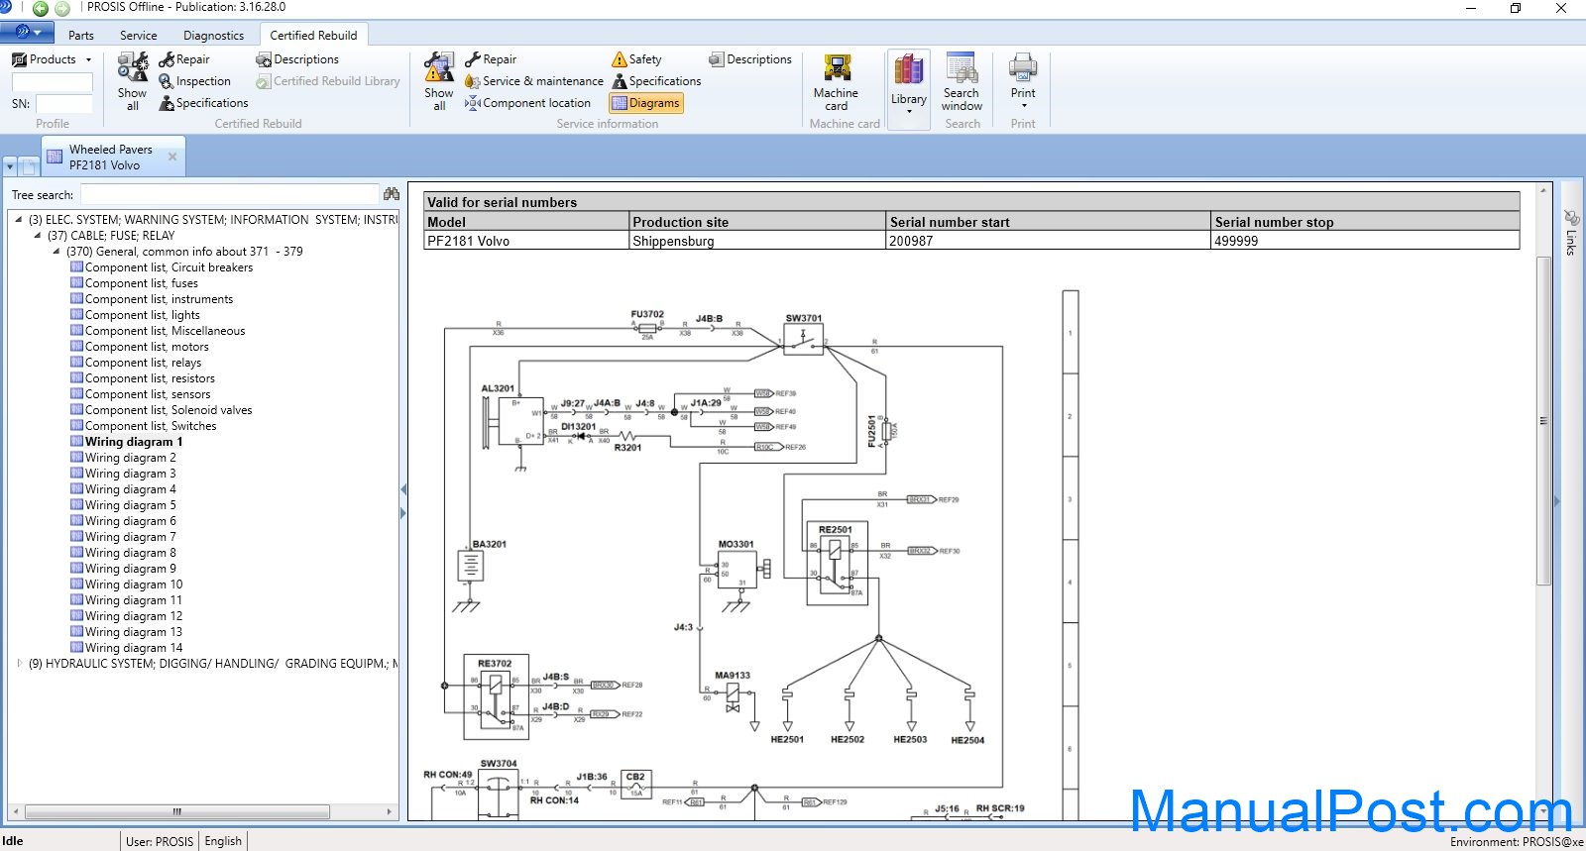Click Show all in Service information
This screenshot has height=851, width=1586.
439,83
